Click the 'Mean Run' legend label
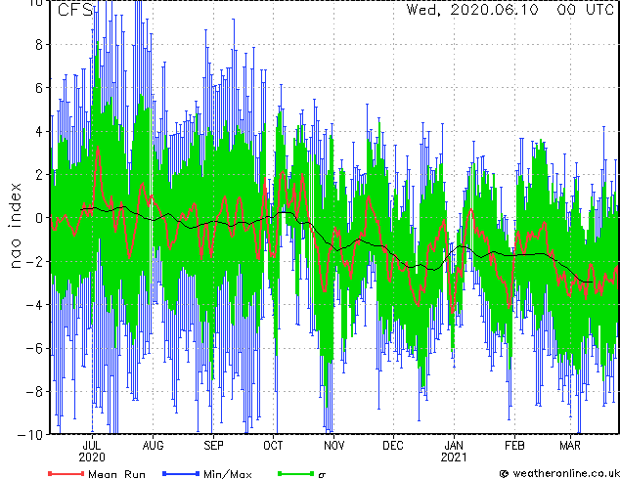The image size is (620, 479). pyautogui.click(x=116, y=474)
